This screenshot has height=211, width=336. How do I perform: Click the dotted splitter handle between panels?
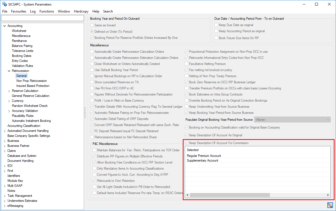tap(85, 113)
